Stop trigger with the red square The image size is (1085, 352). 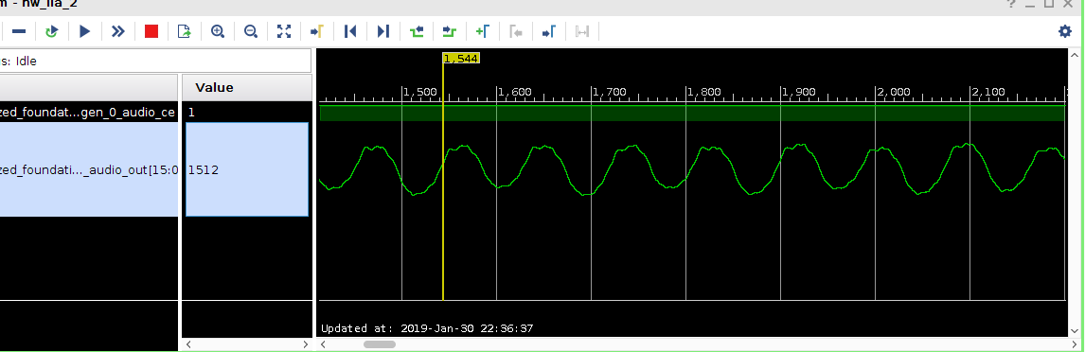click(x=151, y=31)
